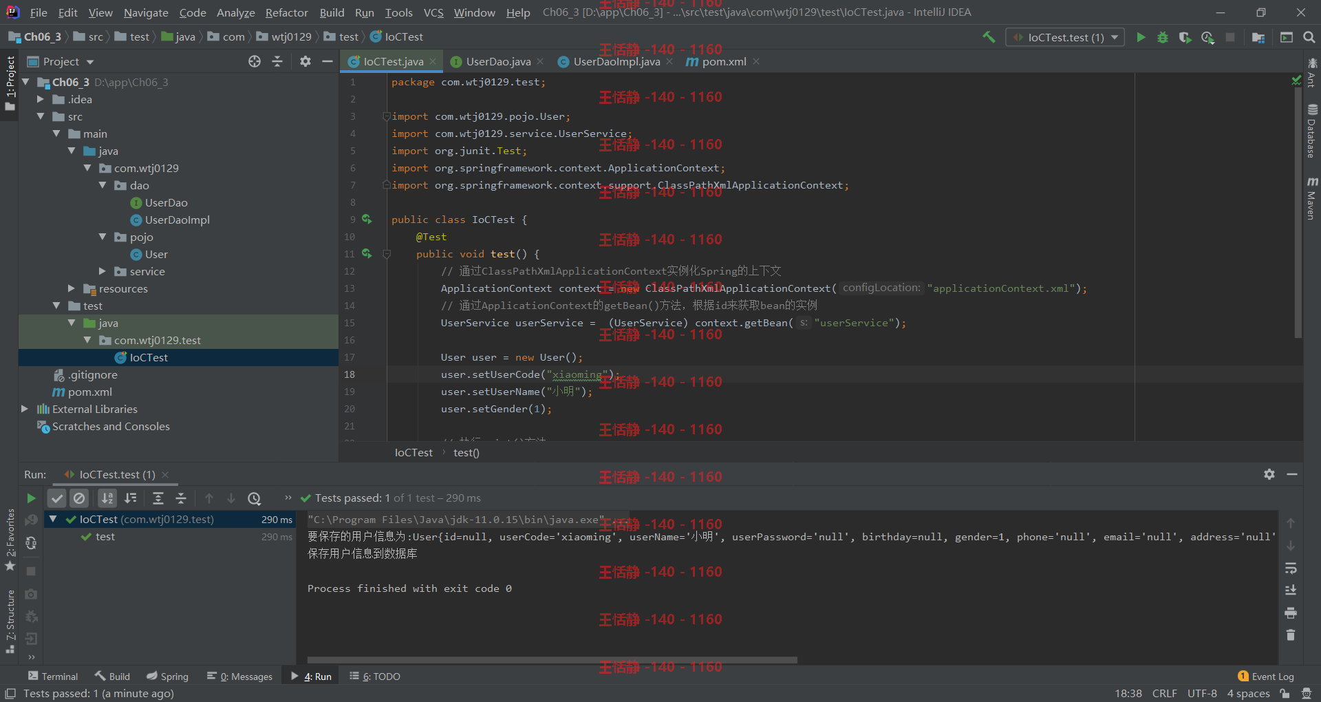Hide the Run tool window
This screenshot has height=702, width=1321.
coord(1292,474)
